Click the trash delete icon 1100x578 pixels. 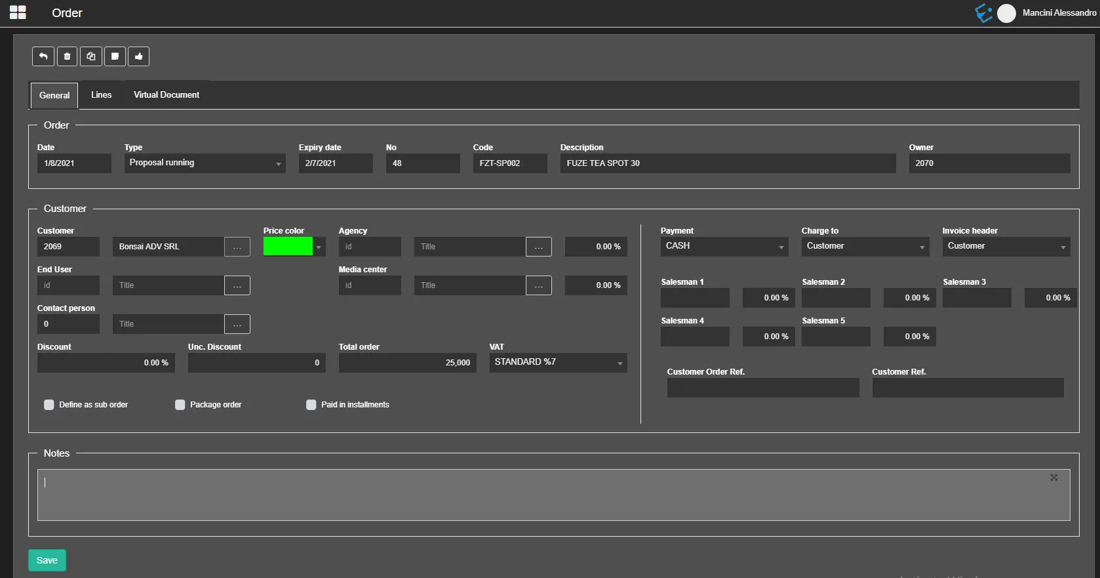click(x=67, y=56)
